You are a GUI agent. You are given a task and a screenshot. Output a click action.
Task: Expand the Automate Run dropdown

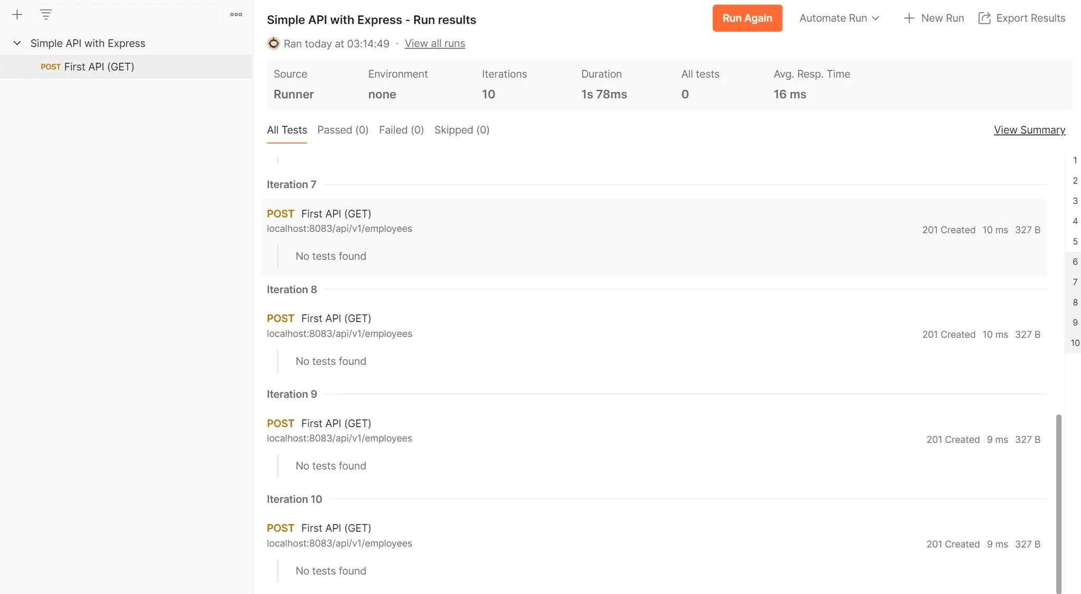click(x=839, y=17)
